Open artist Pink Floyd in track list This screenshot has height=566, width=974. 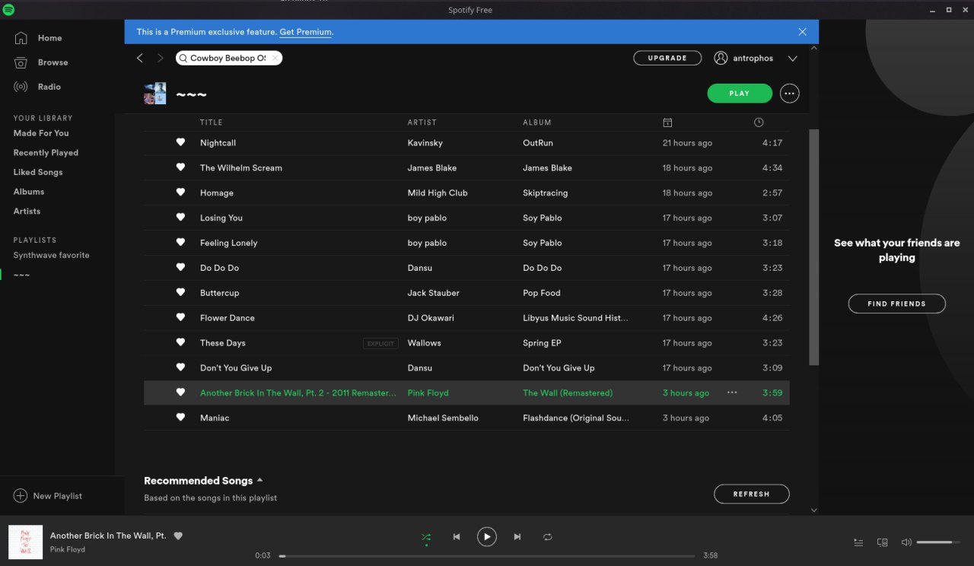point(428,393)
